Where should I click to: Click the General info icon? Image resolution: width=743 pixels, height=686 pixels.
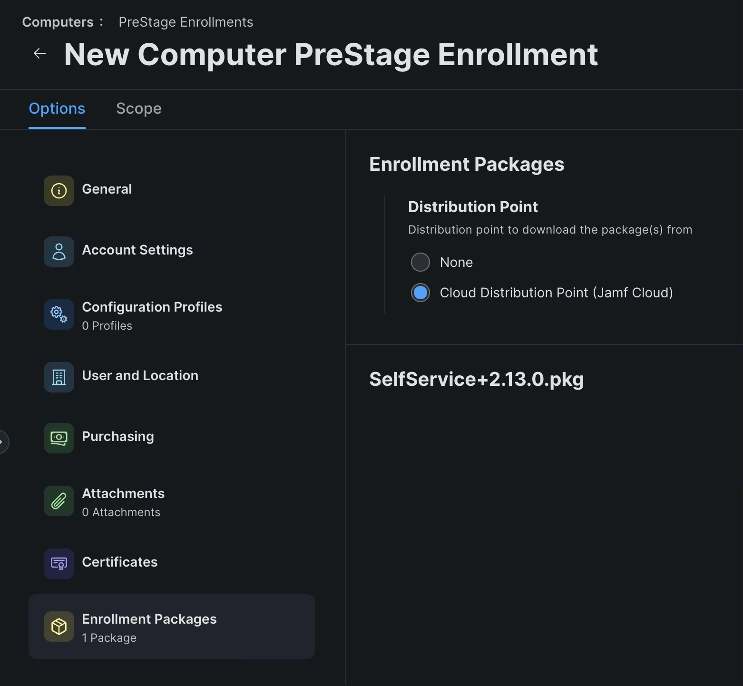point(59,191)
